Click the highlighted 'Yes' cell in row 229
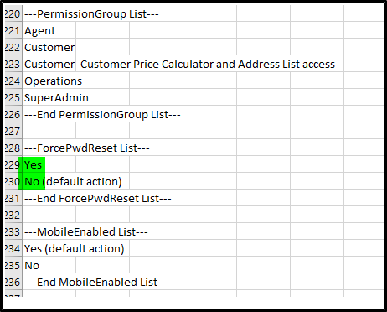387x312 pixels. [x=49, y=165]
